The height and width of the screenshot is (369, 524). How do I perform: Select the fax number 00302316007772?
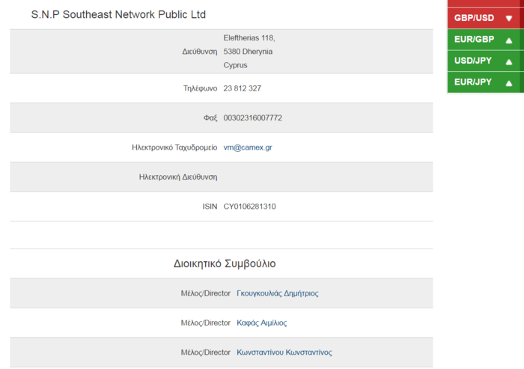click(253, 118)
